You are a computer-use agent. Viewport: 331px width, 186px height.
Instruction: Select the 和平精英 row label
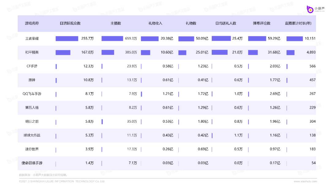pyautogui.click(x=32, y=53)
